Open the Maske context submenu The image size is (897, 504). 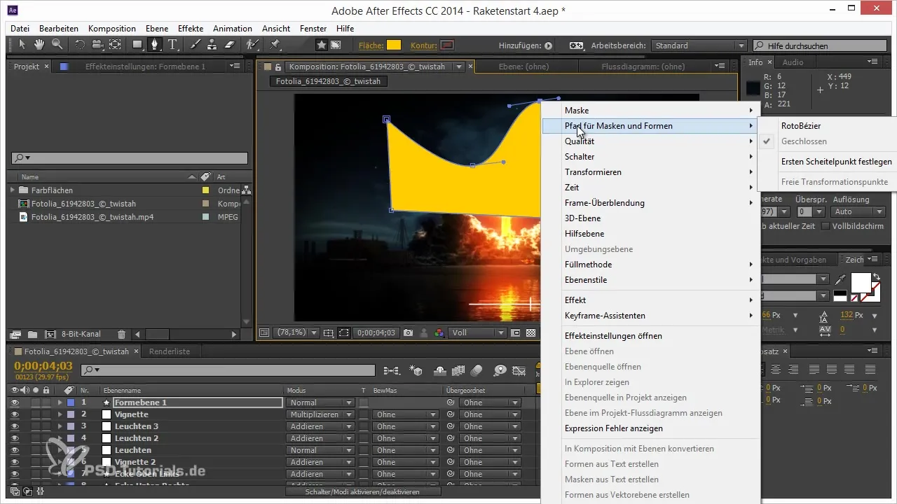[651, 111]
